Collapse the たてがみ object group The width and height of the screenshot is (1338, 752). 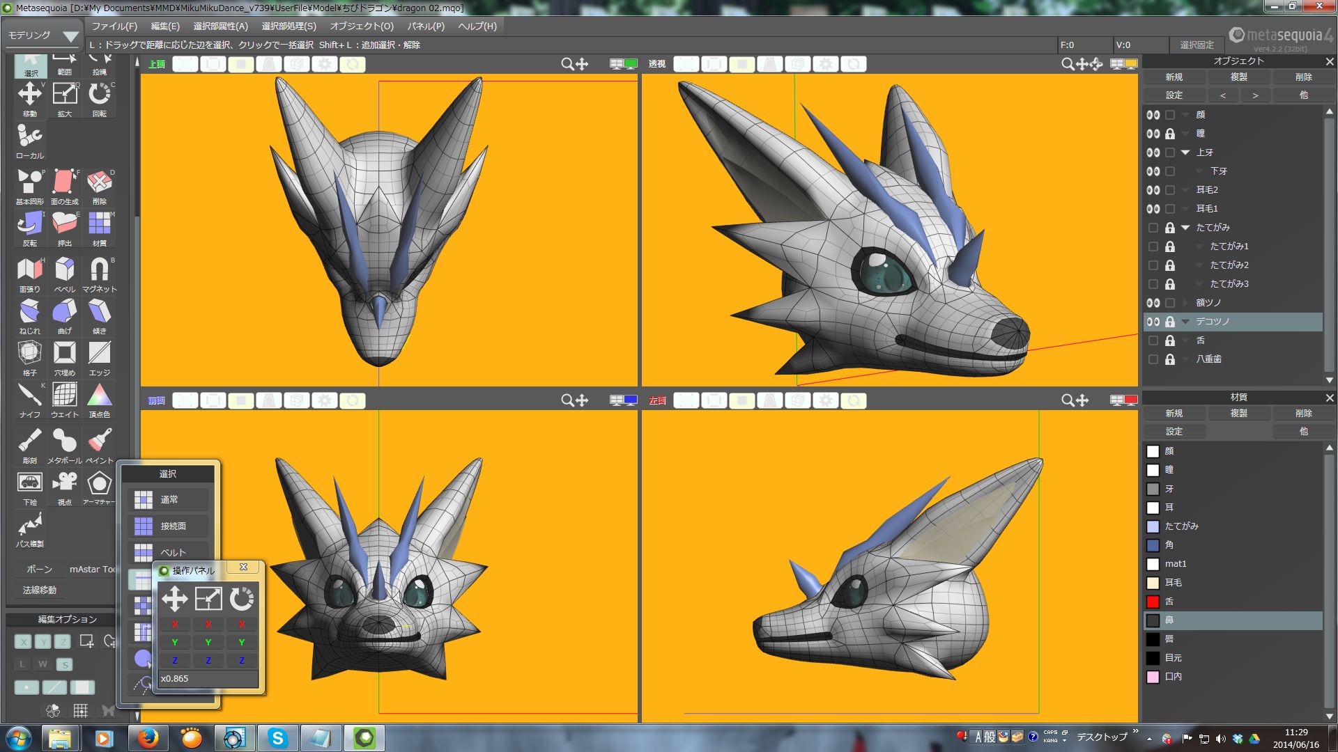pyautogui.click(x=1185, y=228)
